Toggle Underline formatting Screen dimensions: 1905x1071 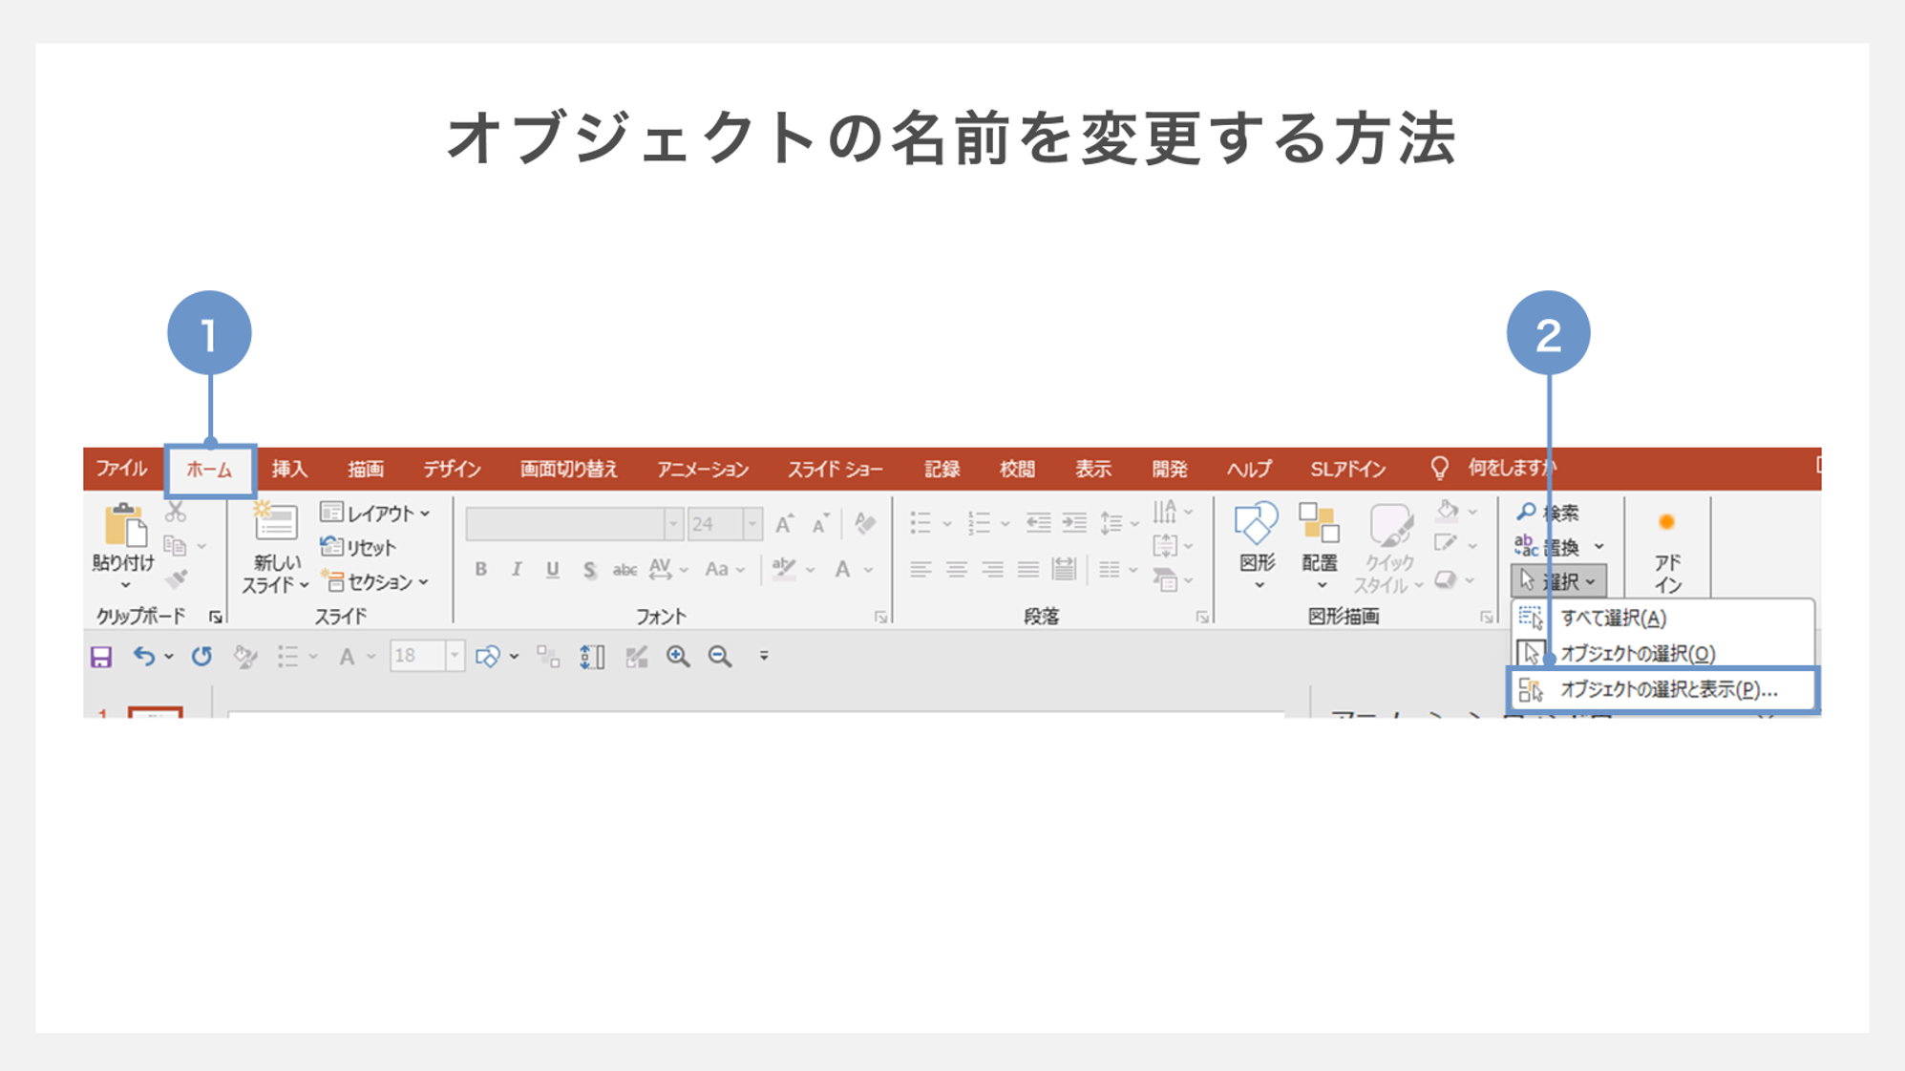click(x=552, y=570)
